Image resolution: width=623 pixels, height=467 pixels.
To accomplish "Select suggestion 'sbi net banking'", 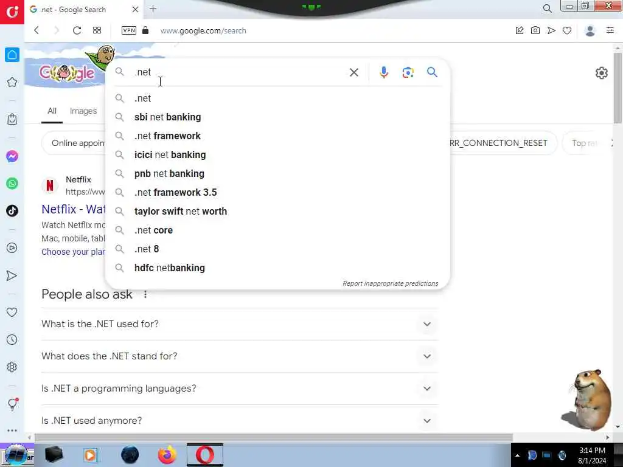I will 277,117.
